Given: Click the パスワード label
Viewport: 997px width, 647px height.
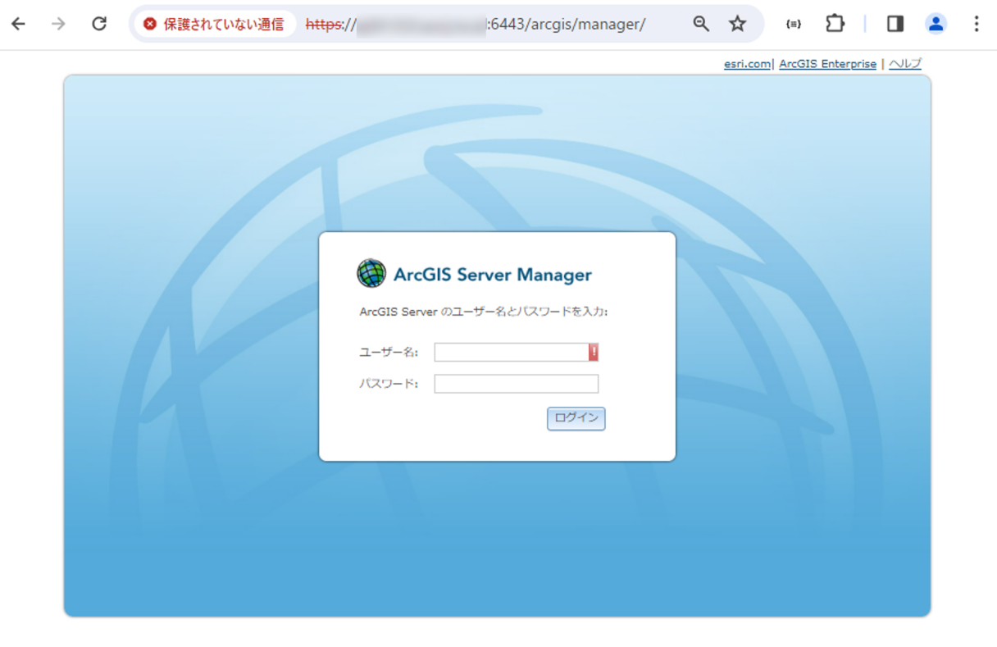Looking at the screenshot, I should click(389, 384).
